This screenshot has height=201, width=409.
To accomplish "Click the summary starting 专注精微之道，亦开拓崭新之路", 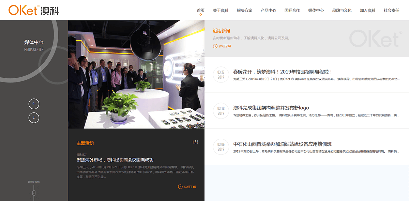I will click(316, 115).
